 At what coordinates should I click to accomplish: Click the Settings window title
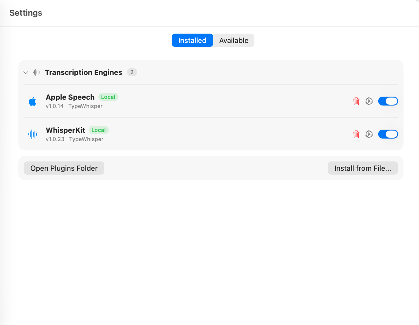click(26, 13)
